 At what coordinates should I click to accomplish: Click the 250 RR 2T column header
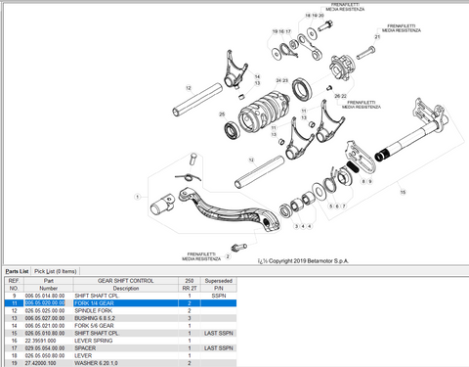click(190, 285)
